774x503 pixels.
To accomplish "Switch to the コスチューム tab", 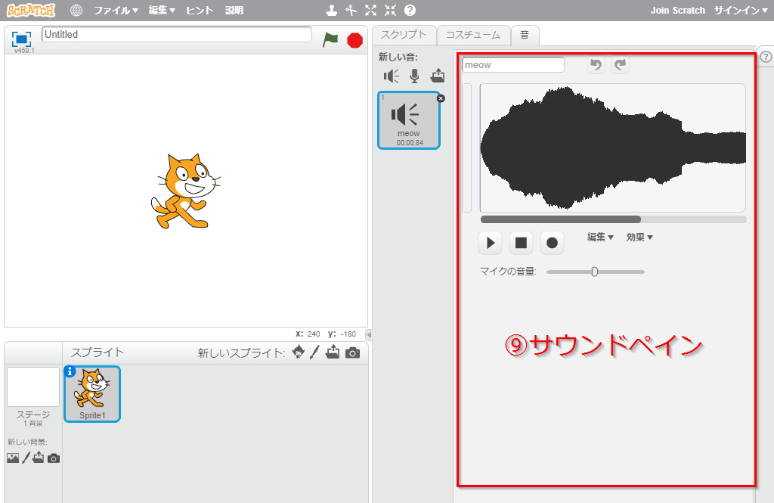I will (x=474, y=34).
